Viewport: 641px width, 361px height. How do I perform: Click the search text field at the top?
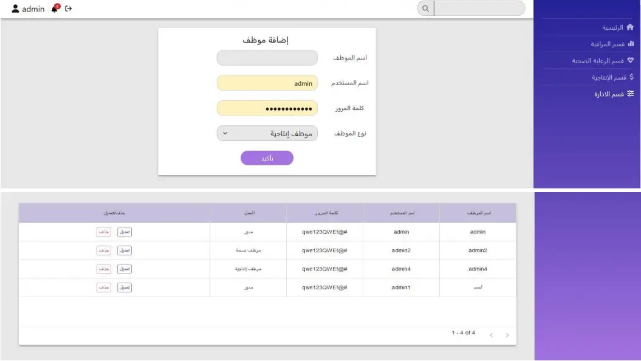point(480,9)
